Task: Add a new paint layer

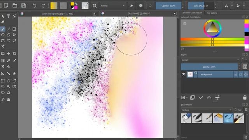Action: point(183,98)
